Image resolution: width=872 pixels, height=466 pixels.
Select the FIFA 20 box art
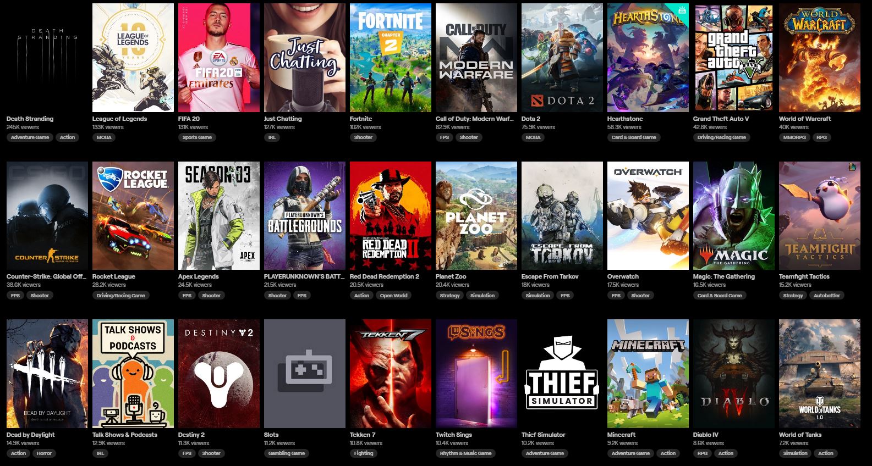pos(219,58)
